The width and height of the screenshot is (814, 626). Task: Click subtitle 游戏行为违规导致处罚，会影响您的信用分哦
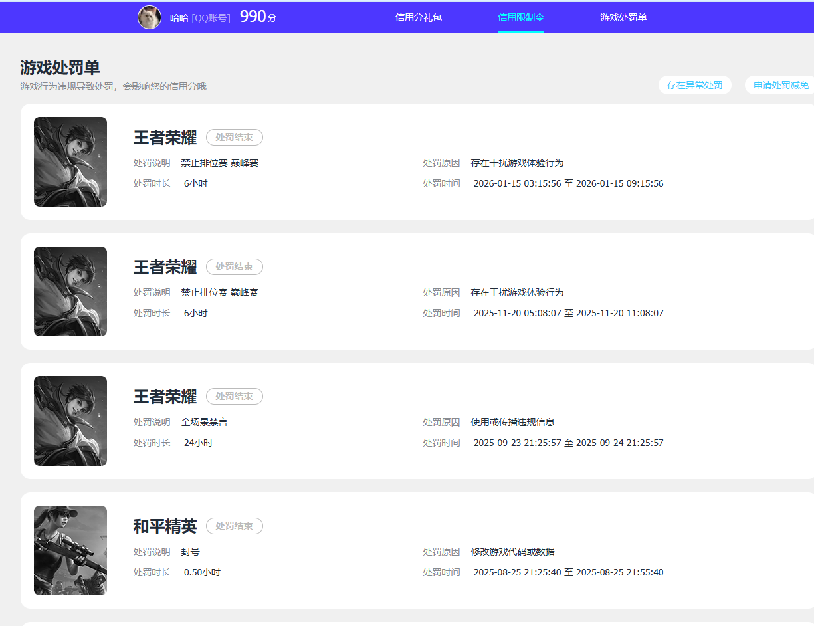pos(114,86)
